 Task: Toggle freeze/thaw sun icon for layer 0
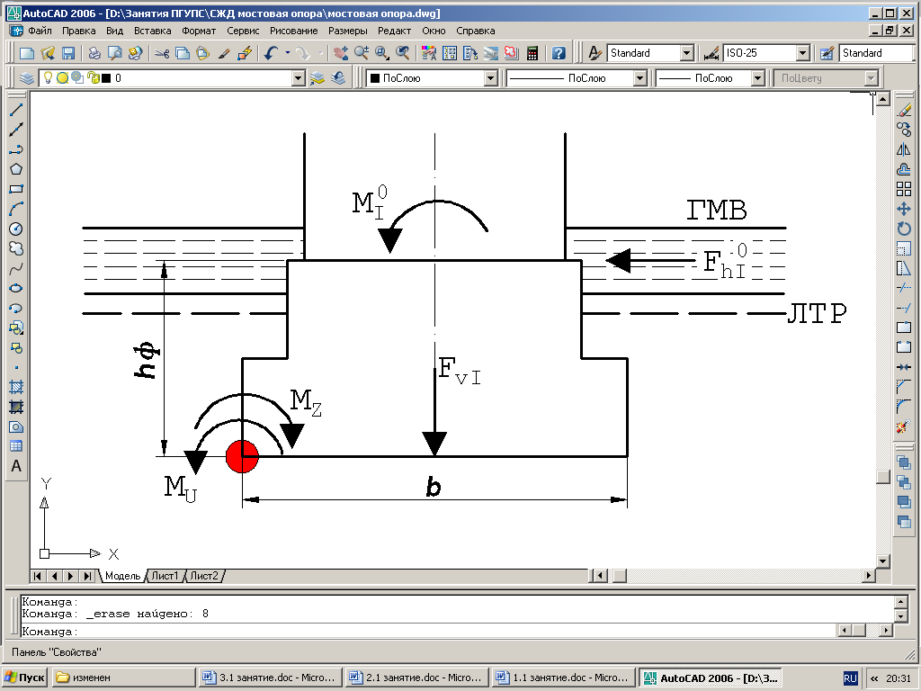63,77
